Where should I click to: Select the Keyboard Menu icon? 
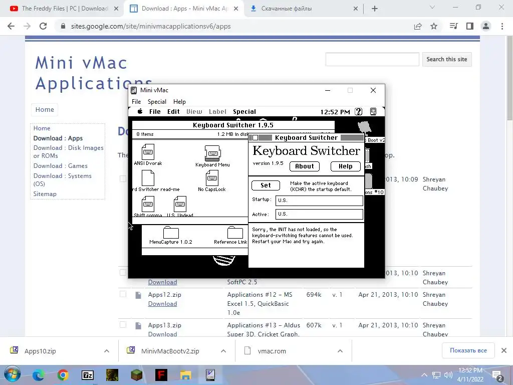click(212, 153)
